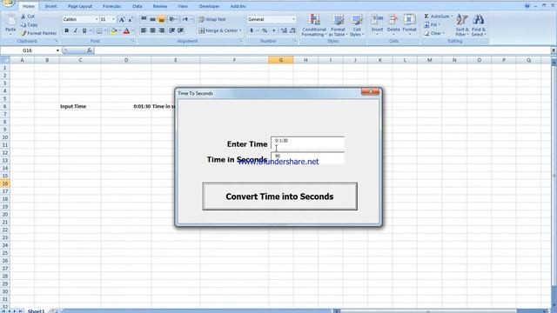This screenshot has width=557, height=313.
Task: Open the Calibri font name dropdown
Action: (97, 19)
